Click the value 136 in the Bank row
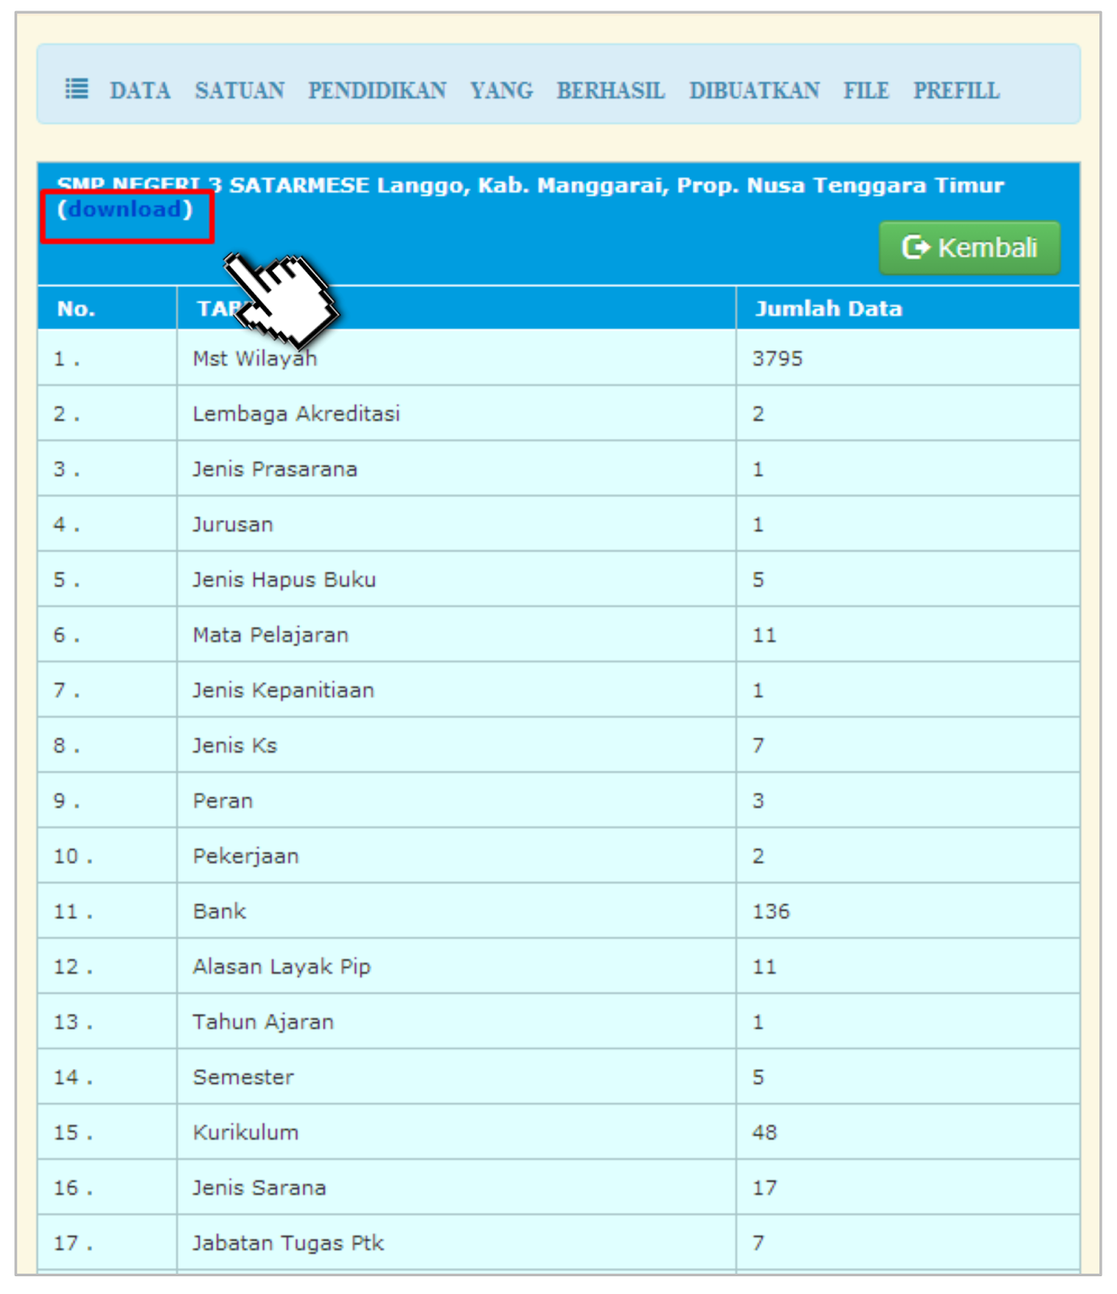The width and height of the screenshot is (1117, 1294). [x=771, y=911]
